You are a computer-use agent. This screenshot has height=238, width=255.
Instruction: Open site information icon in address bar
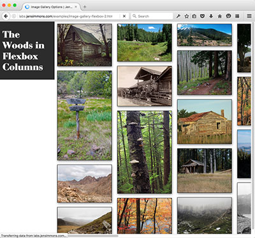coord(14,16)
